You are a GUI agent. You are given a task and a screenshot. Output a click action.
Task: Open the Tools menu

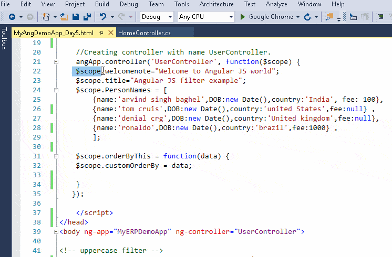[x=181, y=4]
